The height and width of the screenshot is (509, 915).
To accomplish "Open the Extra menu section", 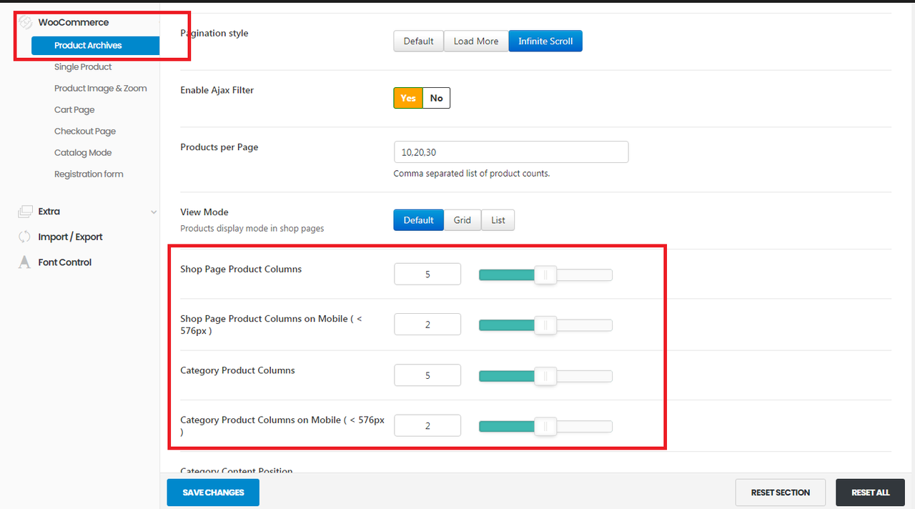I will point(49,212).
